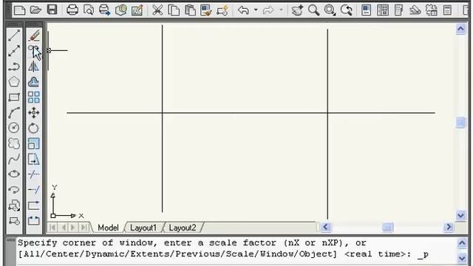The height and width of the screenshot is (266, 473).
Task: Expand the Redo history dropdown arrow
Action: pyautogui.click(x=281, y=10)
